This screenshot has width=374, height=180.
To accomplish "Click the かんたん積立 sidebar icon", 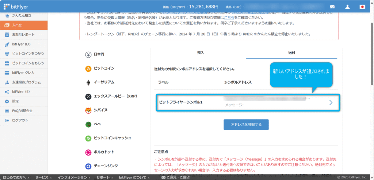I will pos(7,15).
